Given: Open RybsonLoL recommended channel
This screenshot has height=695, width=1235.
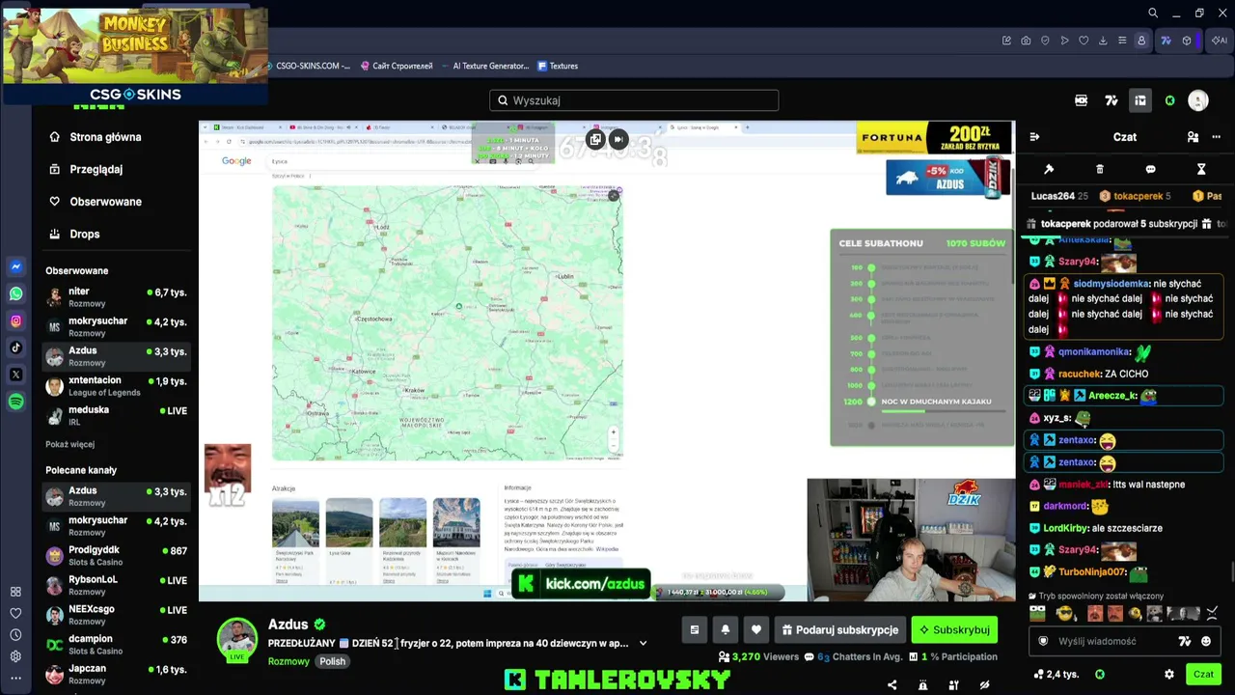Looking at the screenshot, I should tap(116, 585).
